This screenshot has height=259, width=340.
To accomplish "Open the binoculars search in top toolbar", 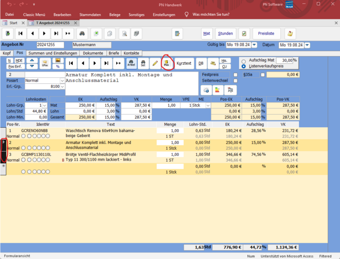I will coord(82,33).
